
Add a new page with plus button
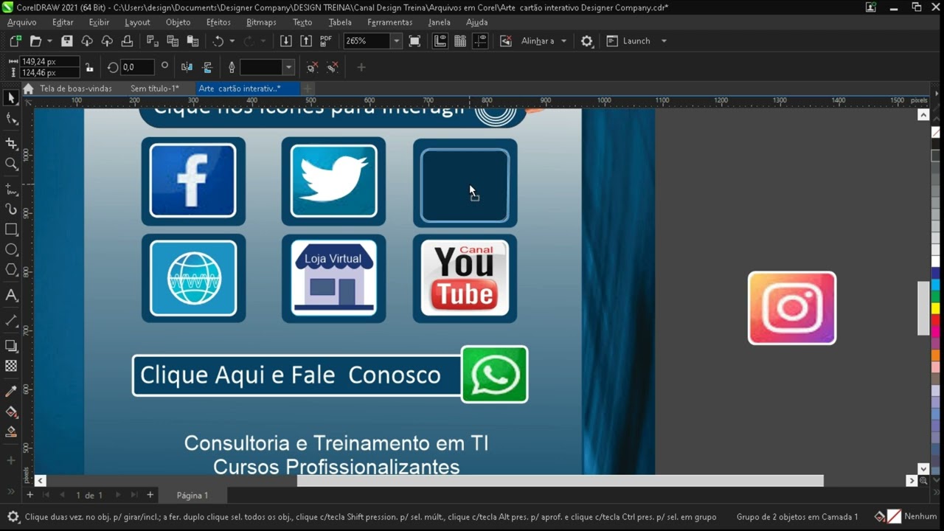150,495
